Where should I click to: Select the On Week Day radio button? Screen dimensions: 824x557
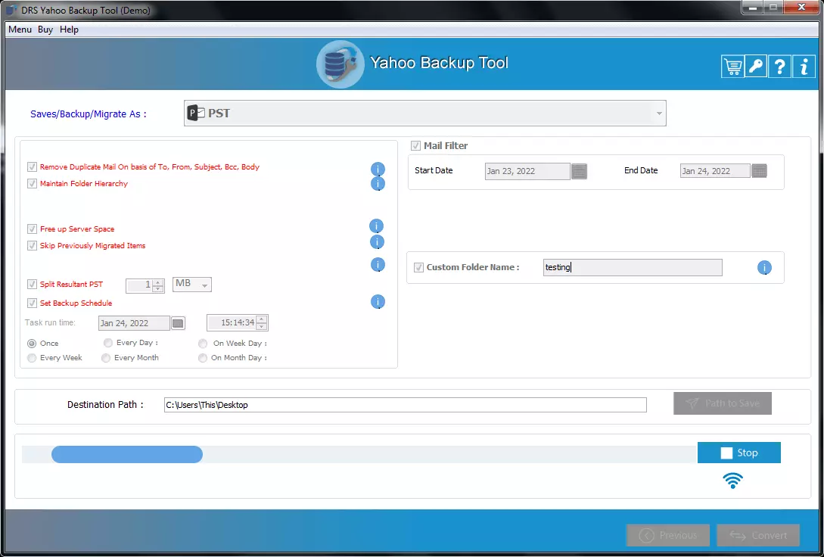[x=203, y=343]
